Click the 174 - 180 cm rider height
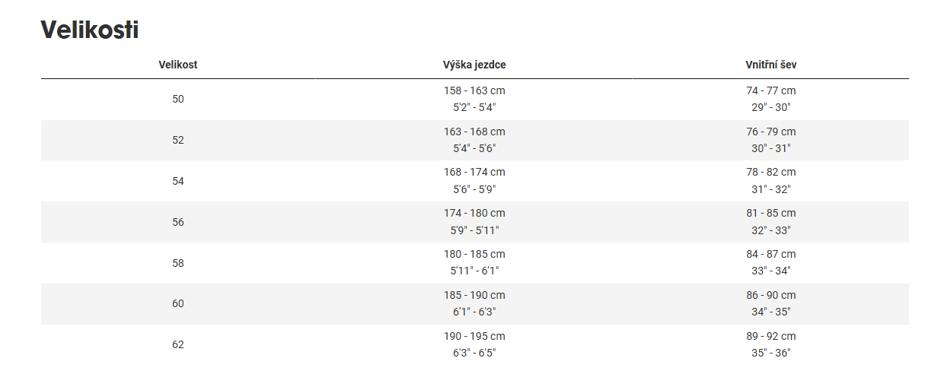Viewport: 944px width, 371px height. 474,213
